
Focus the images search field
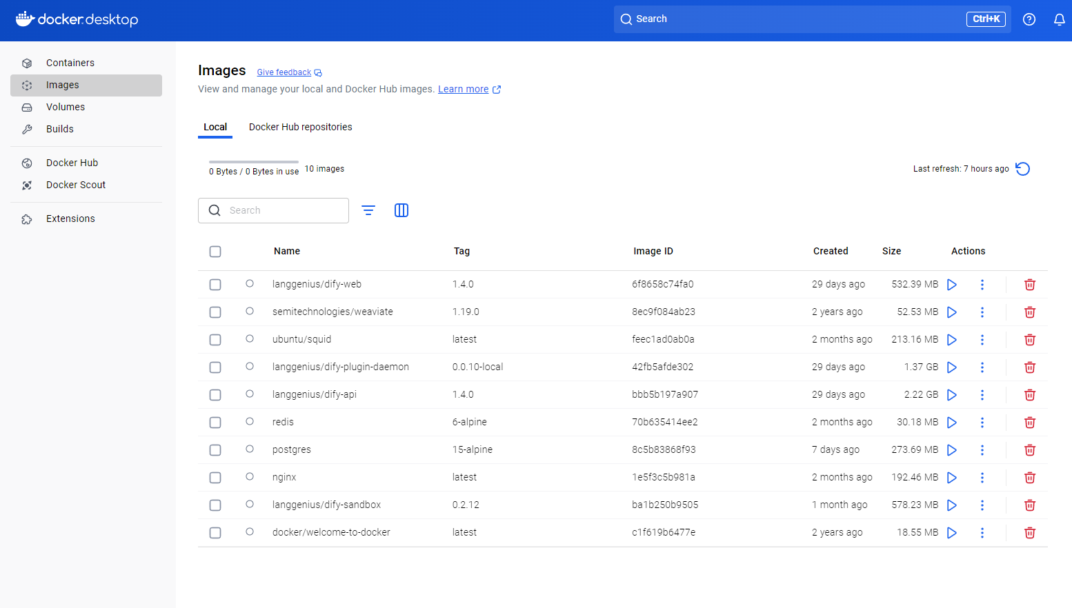283,210
